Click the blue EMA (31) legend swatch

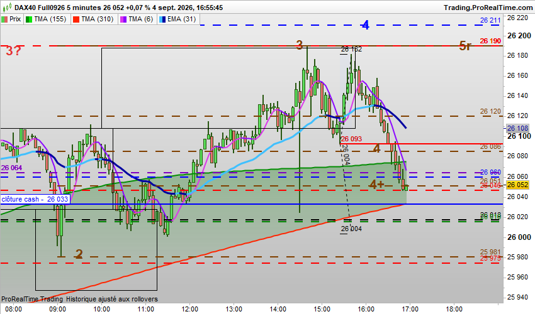pos(162,19)
